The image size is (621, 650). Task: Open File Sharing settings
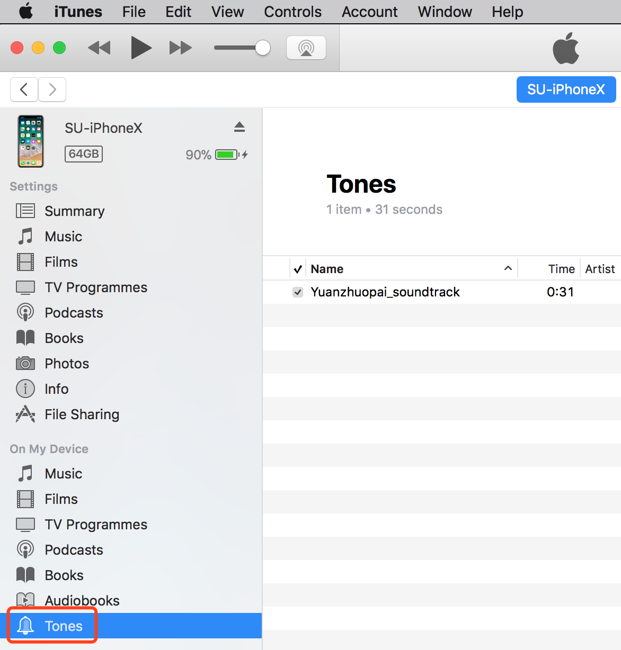tap(131, 414)
